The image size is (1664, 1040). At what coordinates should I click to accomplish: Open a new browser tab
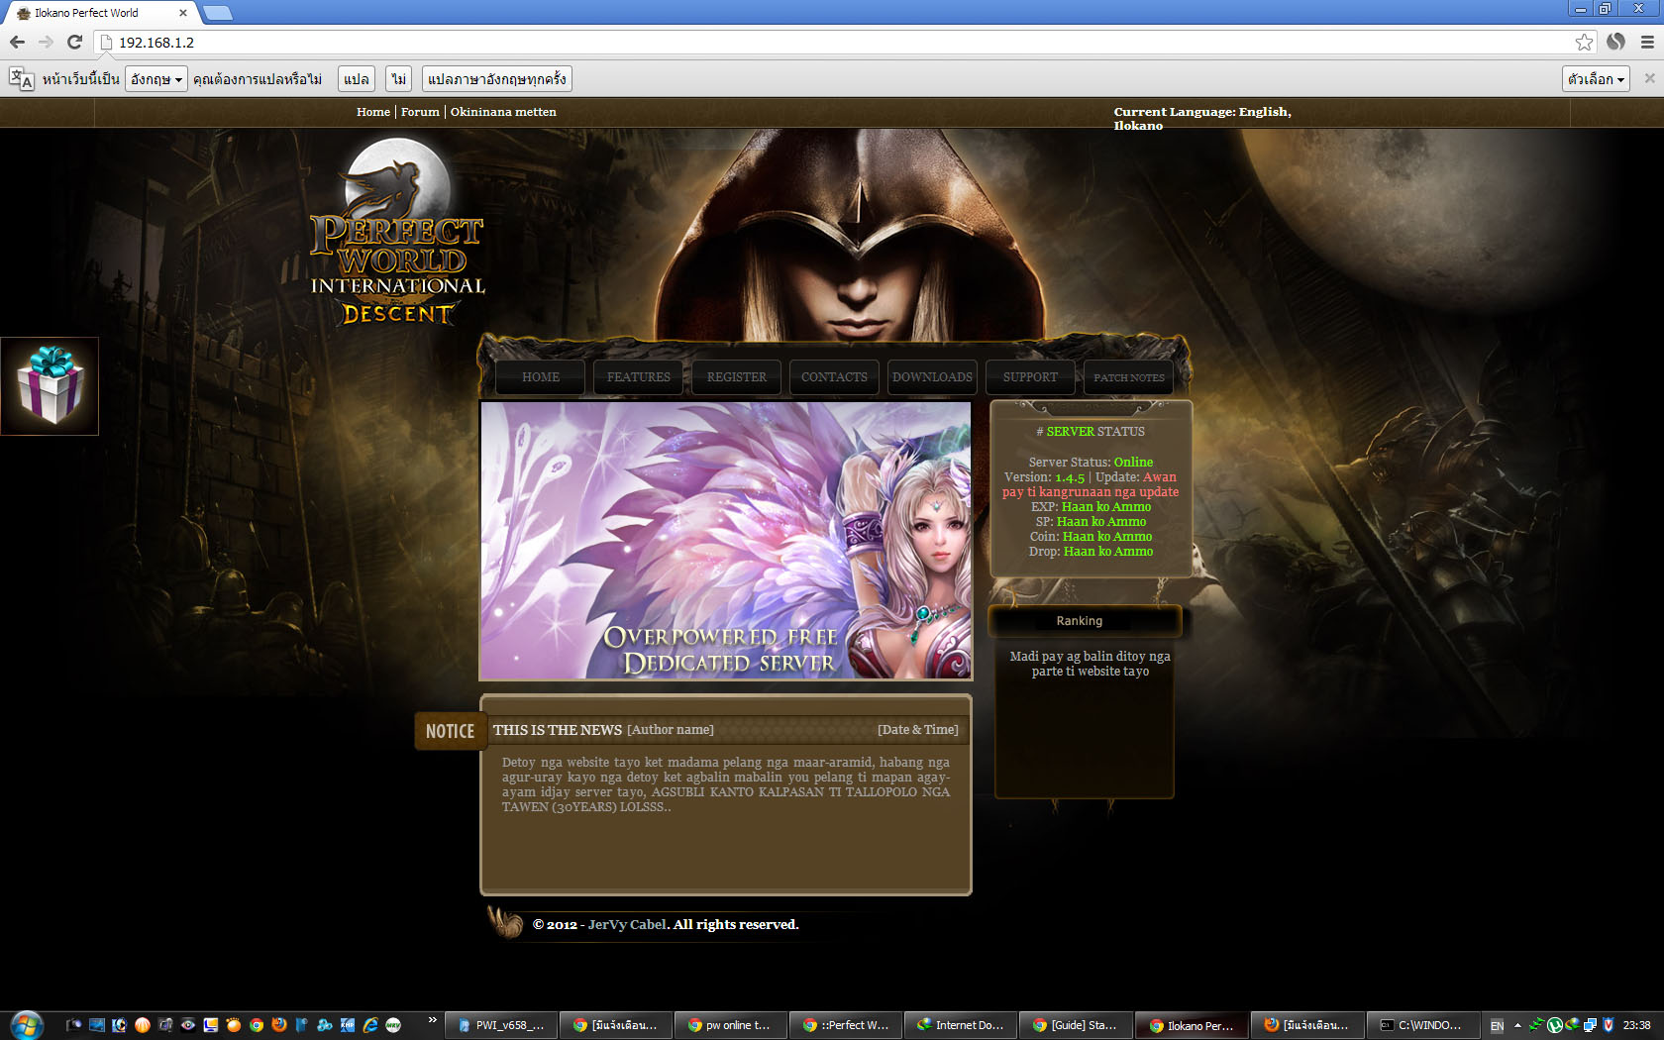217,13
